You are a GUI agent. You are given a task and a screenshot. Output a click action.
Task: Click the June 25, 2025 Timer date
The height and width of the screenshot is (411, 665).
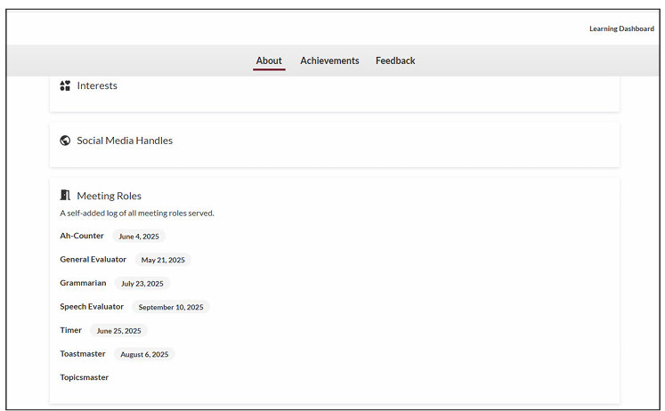[118, 331]
